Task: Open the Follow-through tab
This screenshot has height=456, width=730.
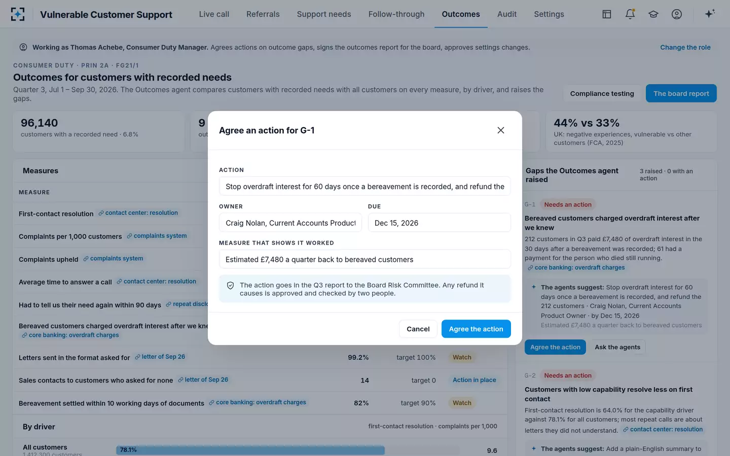Action: 396,14
